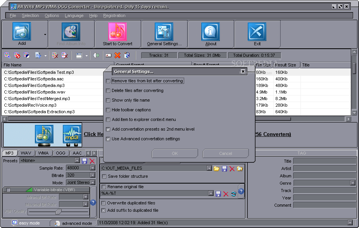The height and width of the screenshot is (228, 359).
Task: Switch to advanced mode
Action: [x=74, y=223]
